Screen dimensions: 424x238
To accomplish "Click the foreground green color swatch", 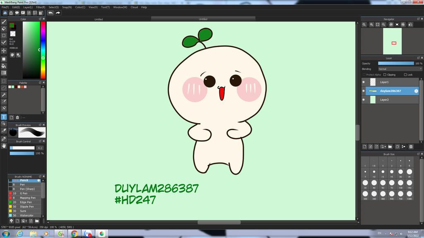I will tap(12, 25).
